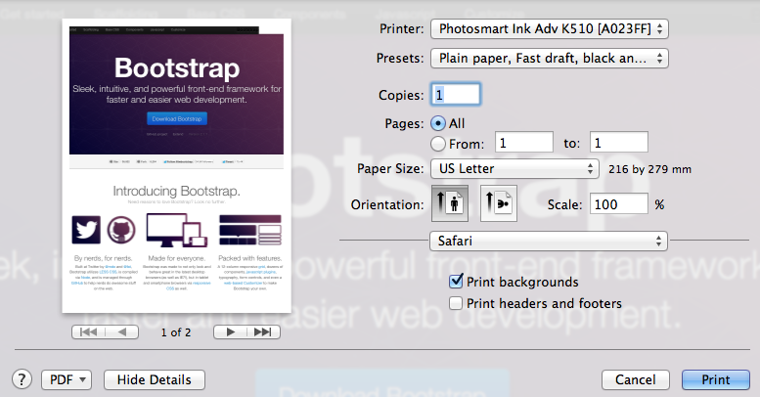Open the PDF dropdown menu

click(67, 379)
